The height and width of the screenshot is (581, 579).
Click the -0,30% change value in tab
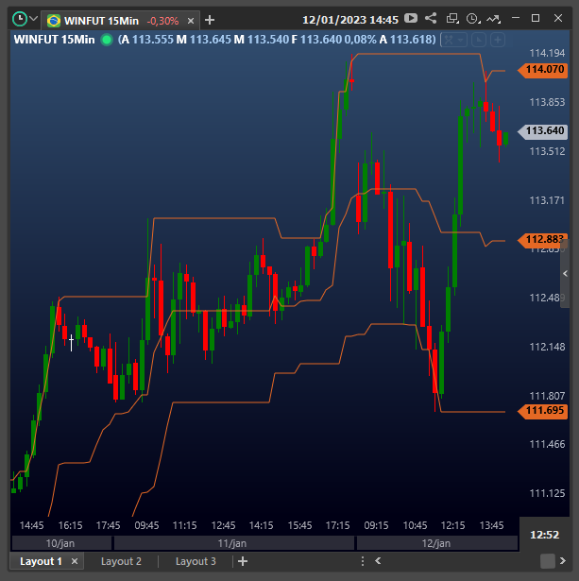click(x=162, y=21)
